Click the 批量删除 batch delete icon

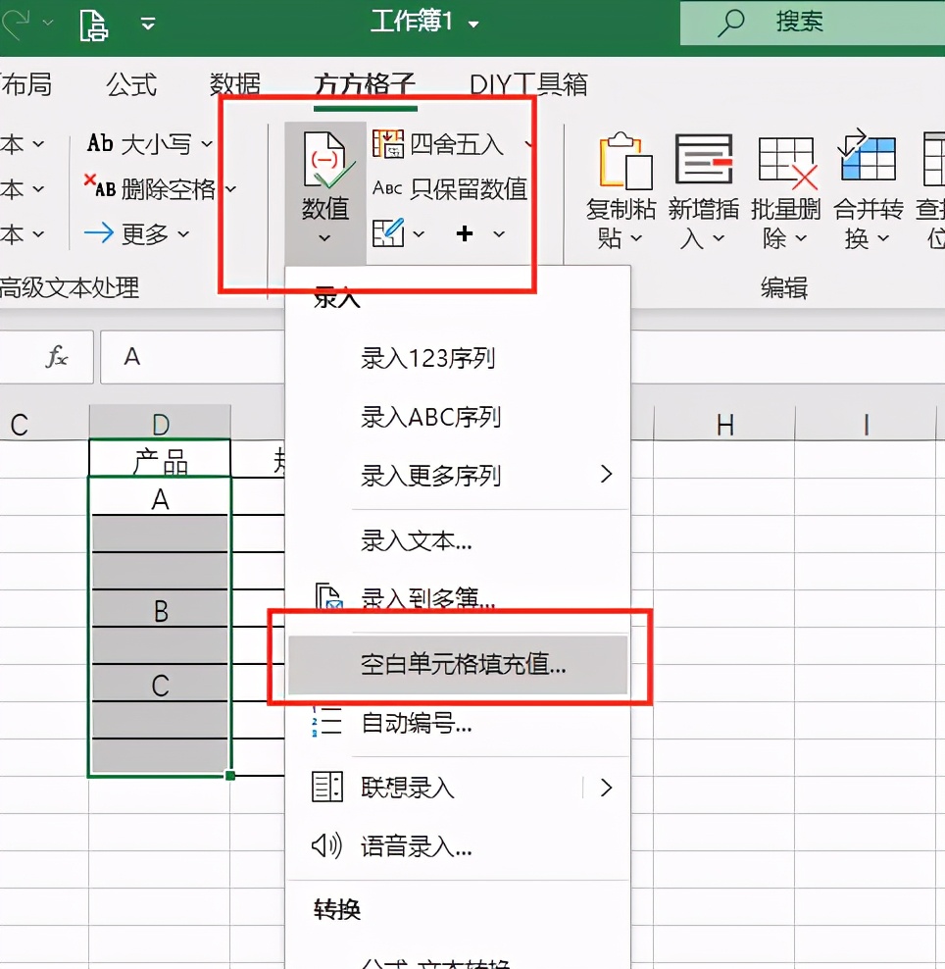point(786,162)
